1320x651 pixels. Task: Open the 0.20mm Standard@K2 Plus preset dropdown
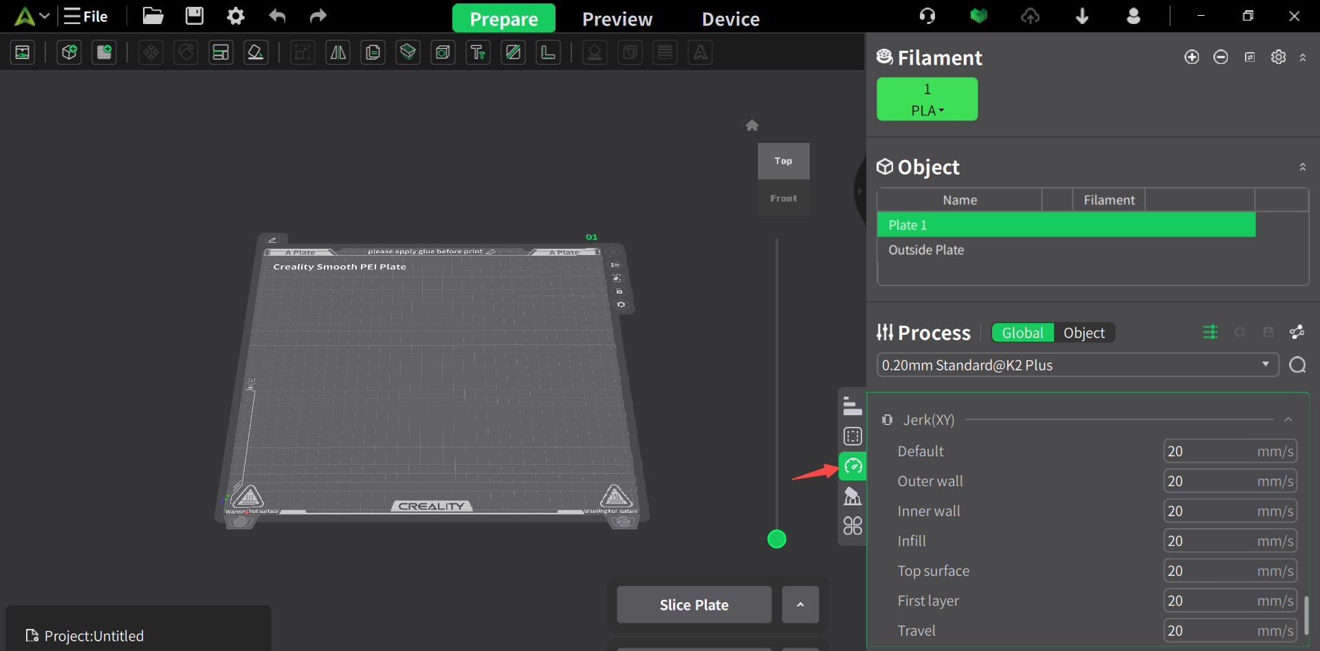(1077, 365)
